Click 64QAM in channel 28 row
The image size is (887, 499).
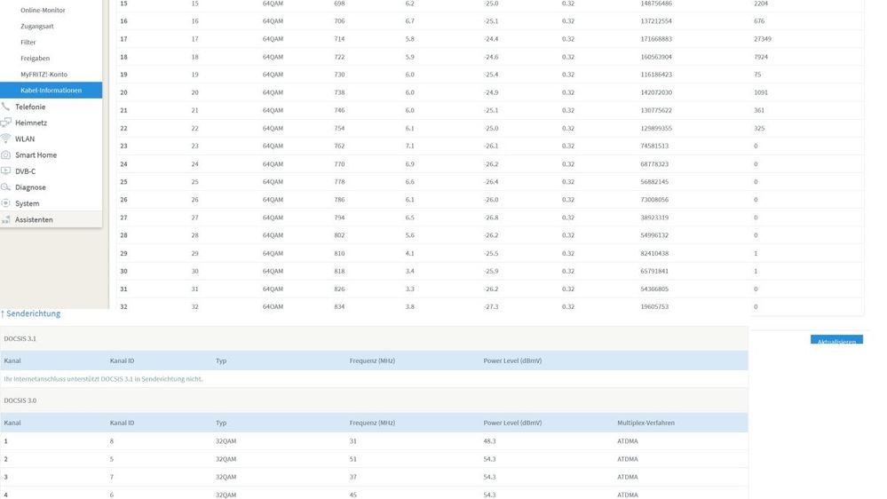(273, 235)
